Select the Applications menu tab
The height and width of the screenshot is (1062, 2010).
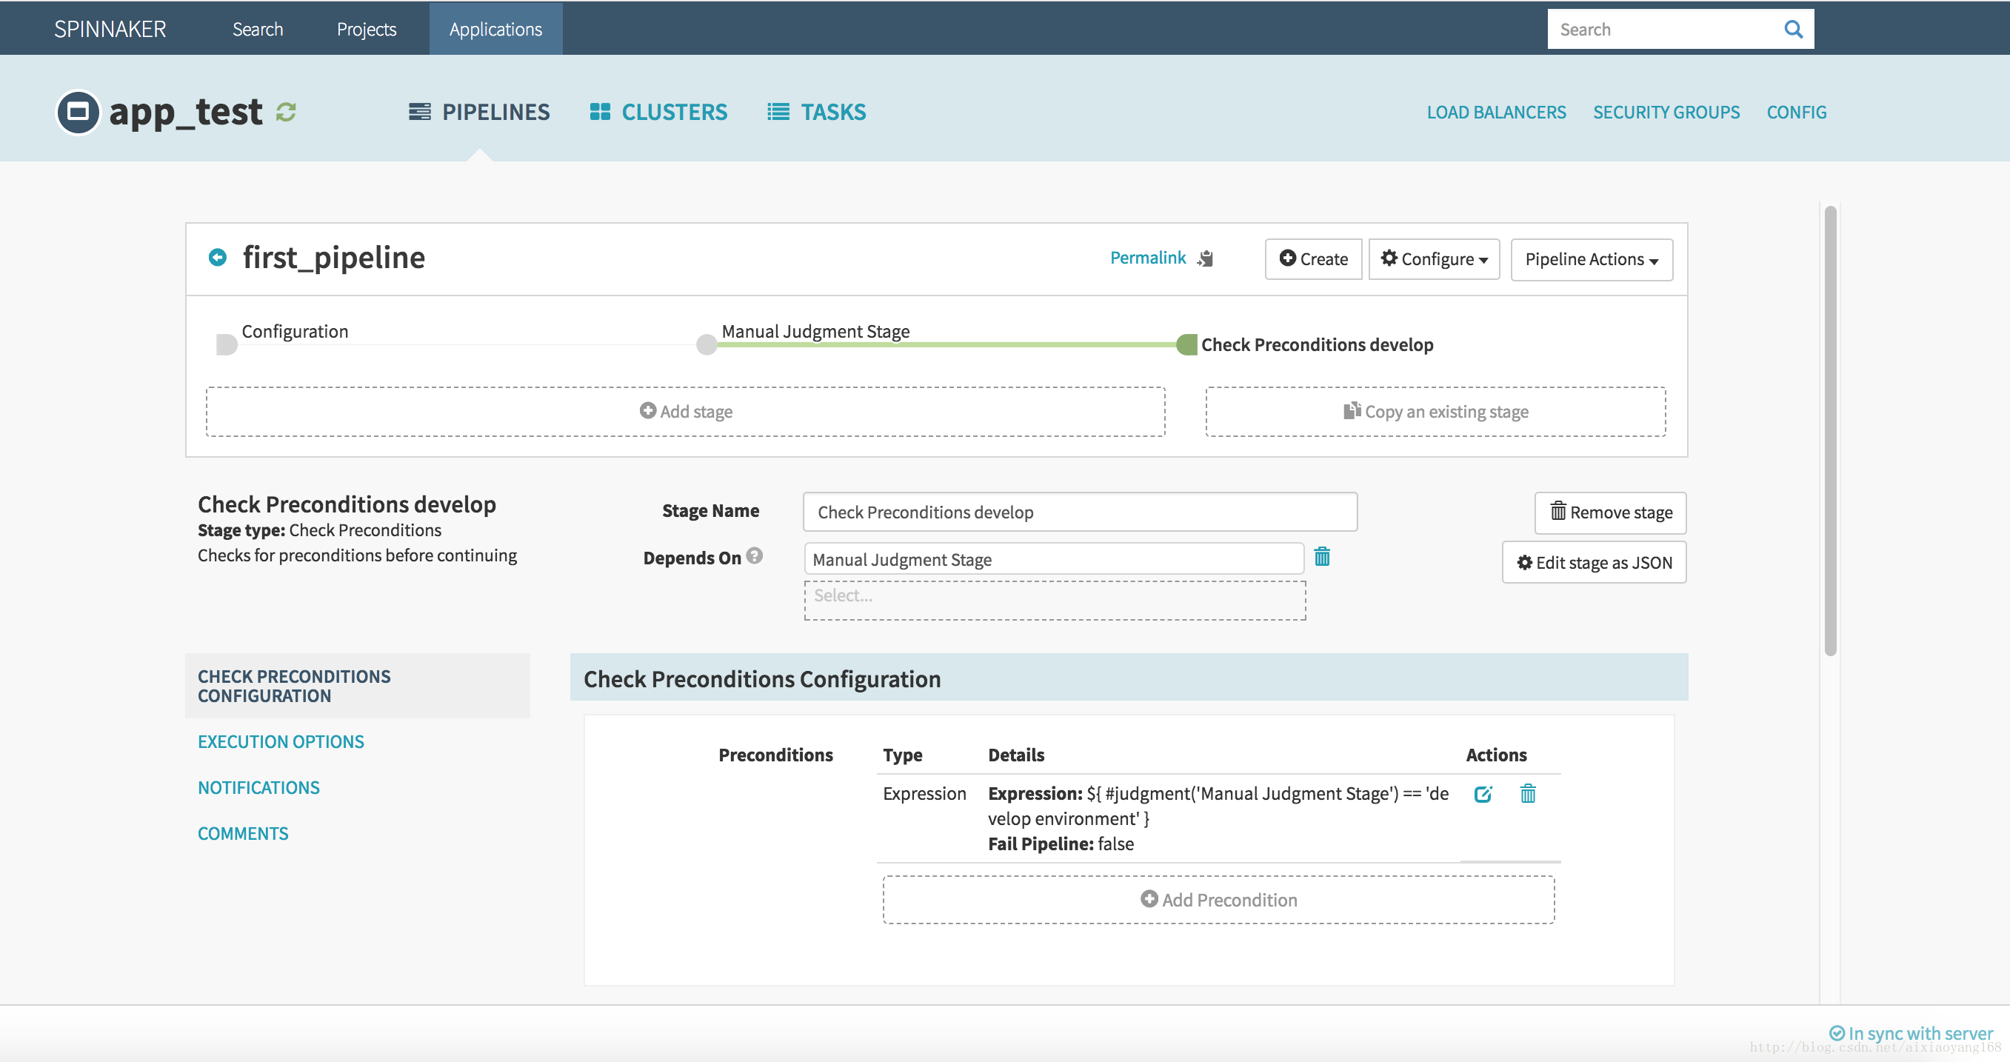[x=496, y=28]
